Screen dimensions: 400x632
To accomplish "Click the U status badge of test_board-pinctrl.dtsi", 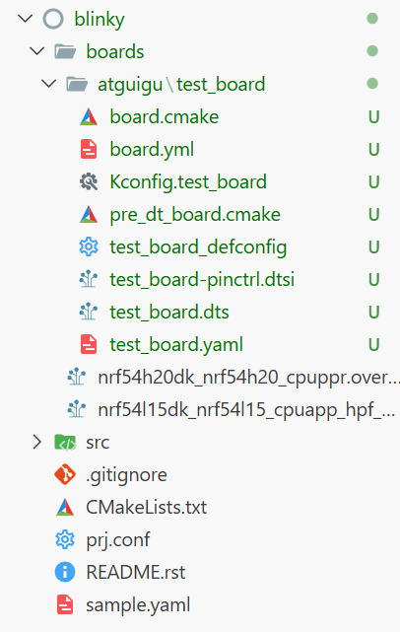I will click(373, 280).
